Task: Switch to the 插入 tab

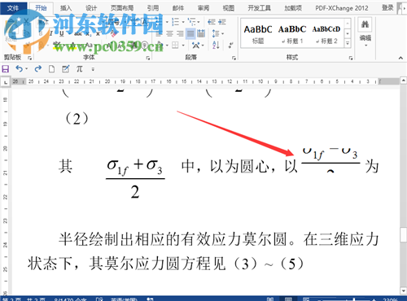Action: click(x=66, y=8)
